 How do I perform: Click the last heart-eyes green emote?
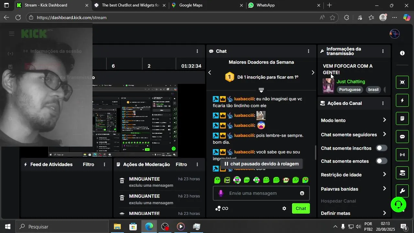click(x=305, y=180)
